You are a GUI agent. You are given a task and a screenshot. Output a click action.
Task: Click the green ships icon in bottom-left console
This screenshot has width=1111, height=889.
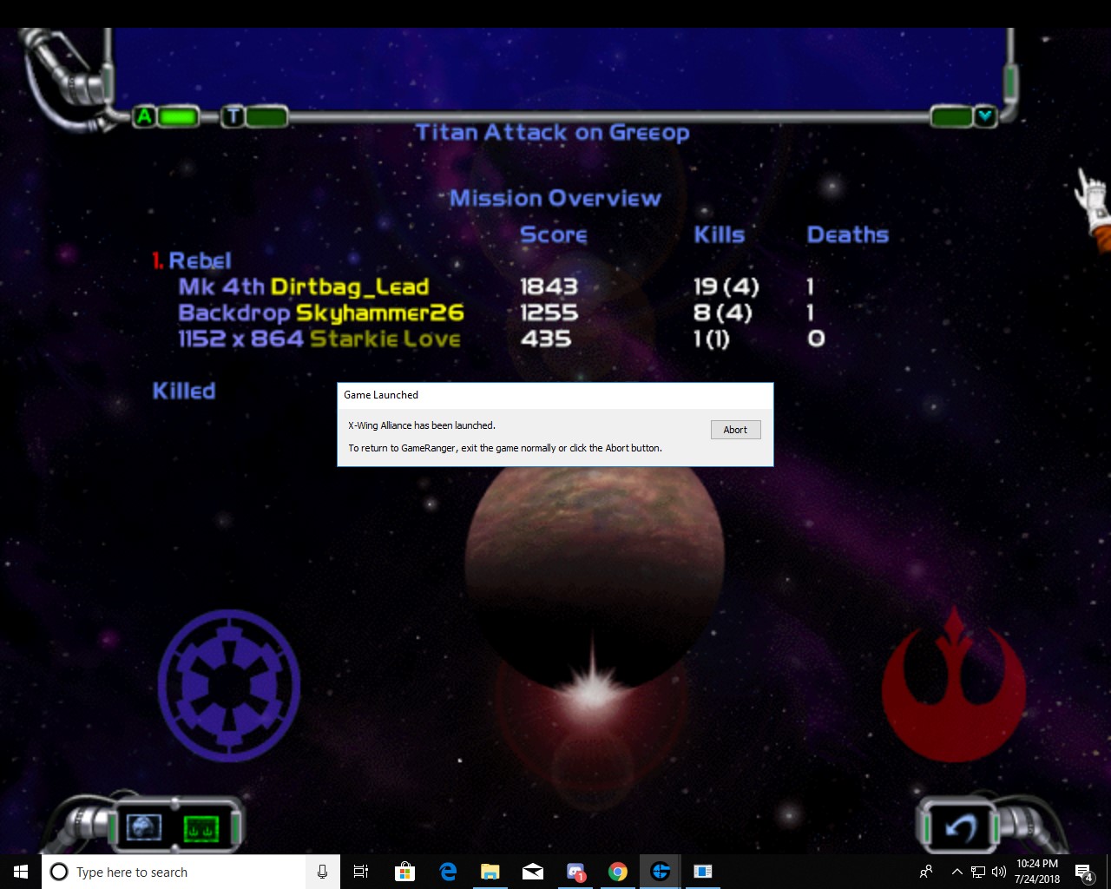(201, 827)
